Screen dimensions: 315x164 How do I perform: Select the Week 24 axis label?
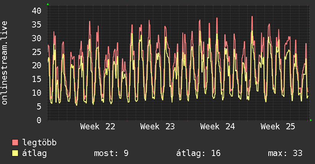coord(218,127)
